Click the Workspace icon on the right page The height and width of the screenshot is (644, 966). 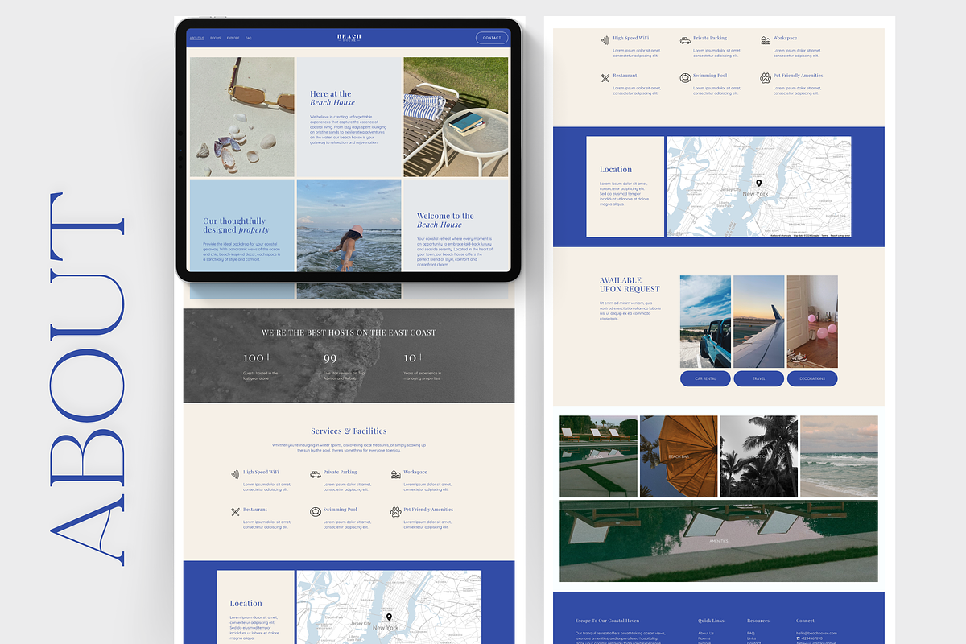[x=766, y=39]
